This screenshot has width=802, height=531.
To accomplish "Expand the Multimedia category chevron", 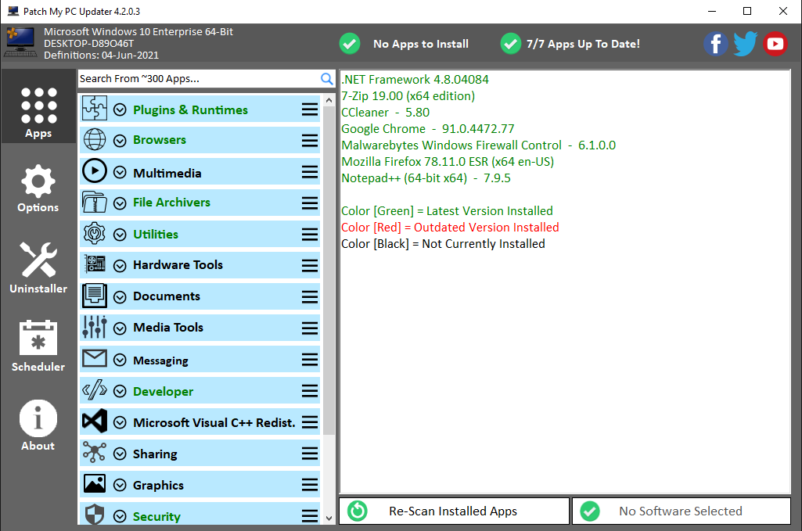I will click(x=120, y=173).
